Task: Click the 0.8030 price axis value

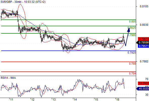Action: 144,25
